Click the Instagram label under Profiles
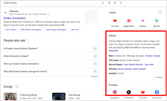This screenshot has width=167, height=101. (x=115, y=98)
